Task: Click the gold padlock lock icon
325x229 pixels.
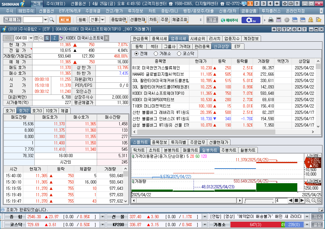Action: [310, 20]
